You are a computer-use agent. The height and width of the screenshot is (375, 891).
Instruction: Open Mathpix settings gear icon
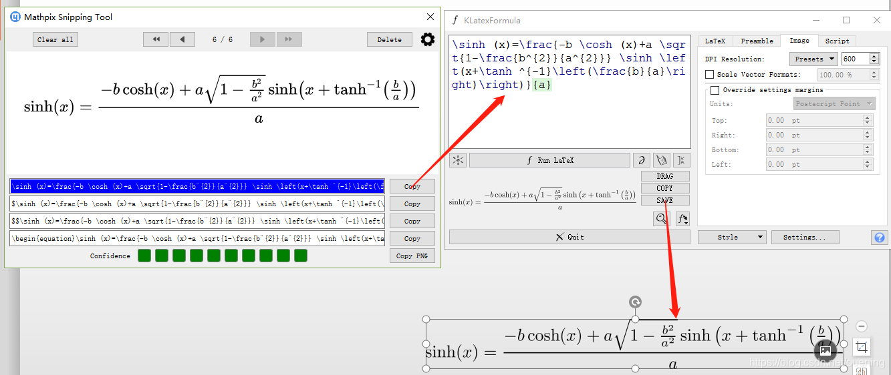[428, 39]
